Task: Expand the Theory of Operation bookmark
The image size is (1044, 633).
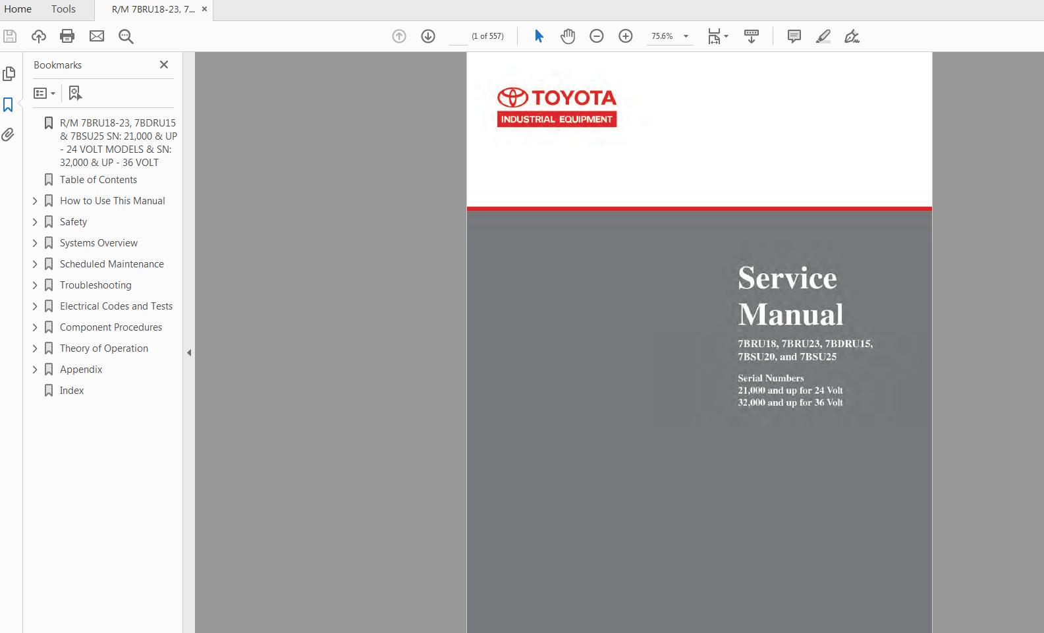Action: pos(36,348)
